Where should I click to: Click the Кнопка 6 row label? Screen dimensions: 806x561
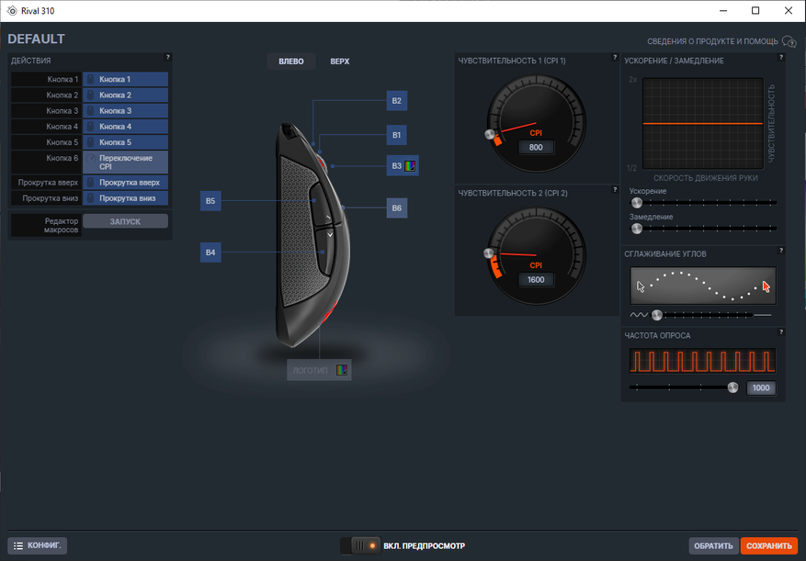pyautogui.click(x=46, y=162)
